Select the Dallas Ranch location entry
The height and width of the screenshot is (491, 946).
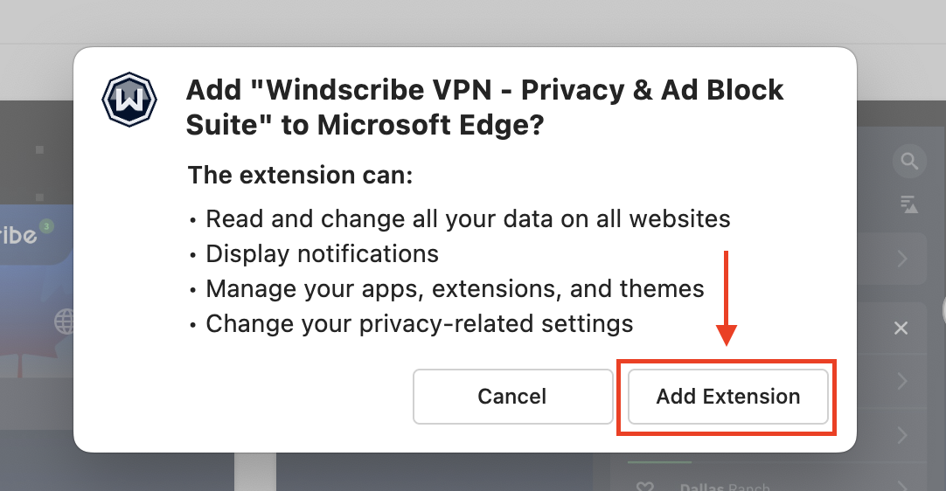pos(725,486)
